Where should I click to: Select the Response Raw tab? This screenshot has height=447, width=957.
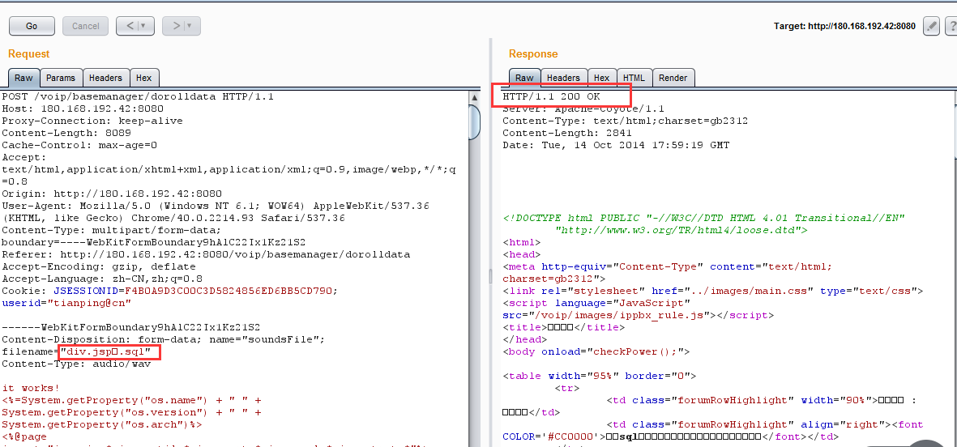pyautogui.click(x=524, y=78)
